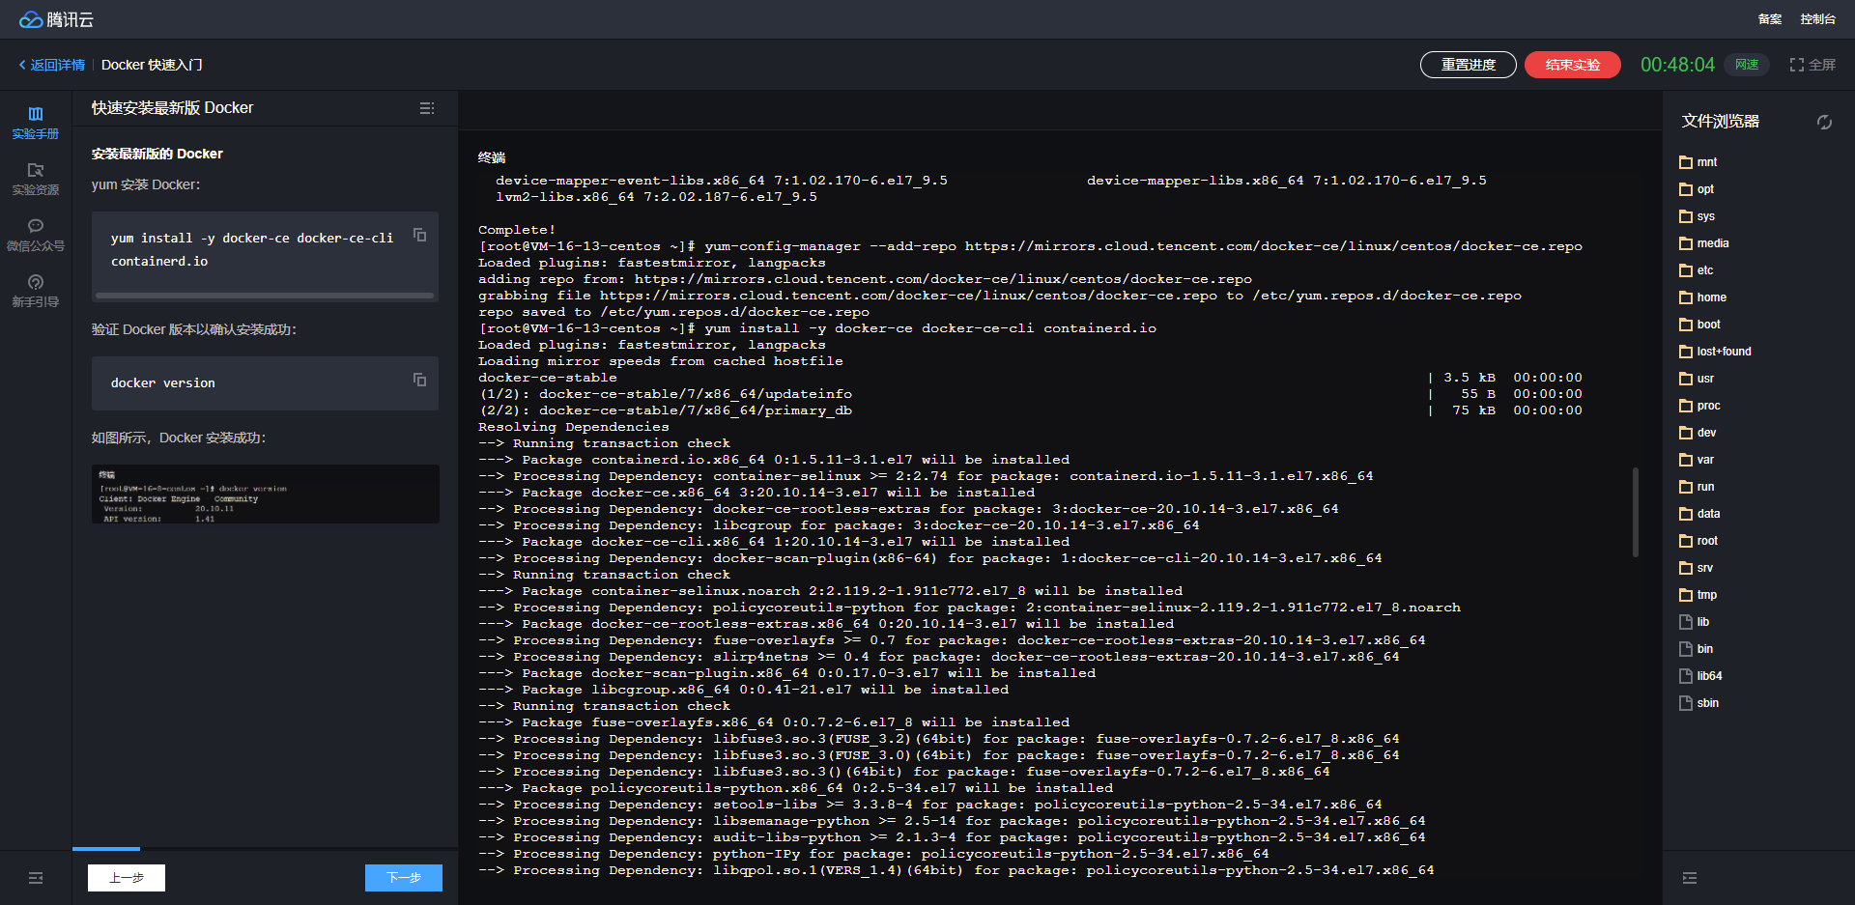Click the red 结束实验 end lab button
The image size is (1855, 905).
coord(1573,65)
